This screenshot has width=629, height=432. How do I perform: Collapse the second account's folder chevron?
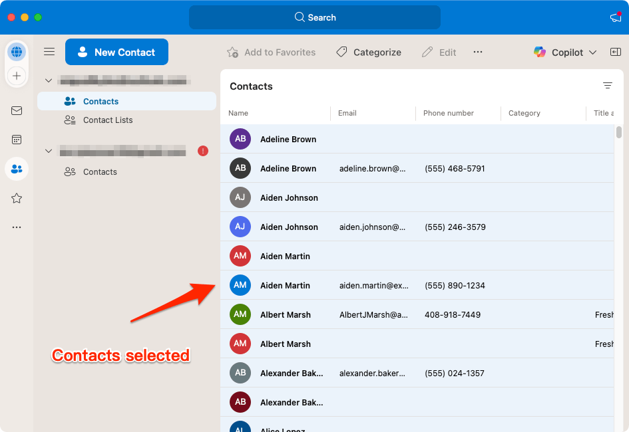point(48,151)
